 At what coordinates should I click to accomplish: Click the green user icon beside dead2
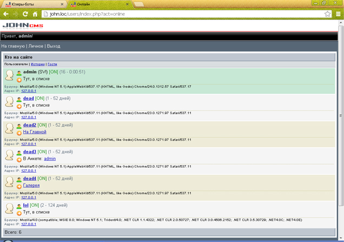[19, 126]
